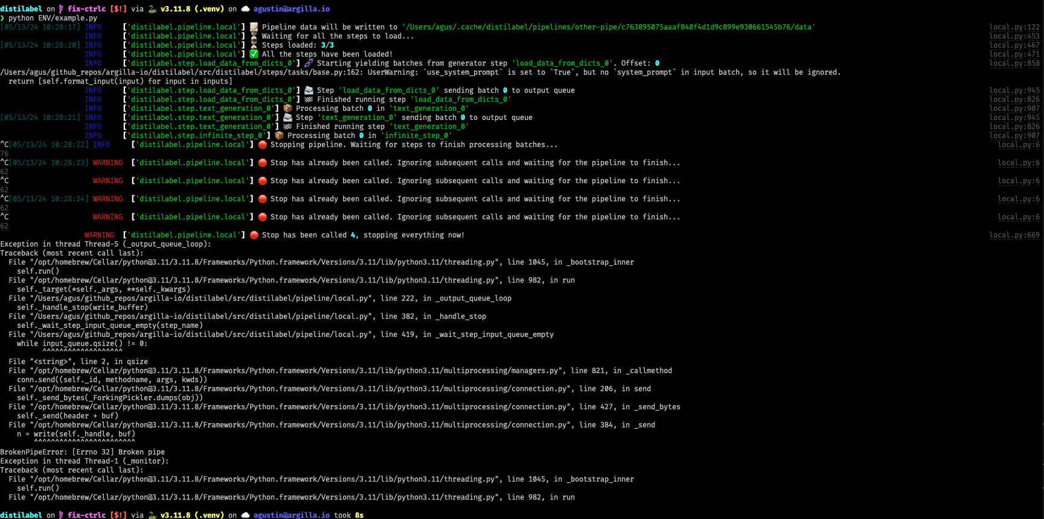Click 'took 8s' in the bottom prompt
This screenshot has height=519, width=1044.
click(349, 515)
